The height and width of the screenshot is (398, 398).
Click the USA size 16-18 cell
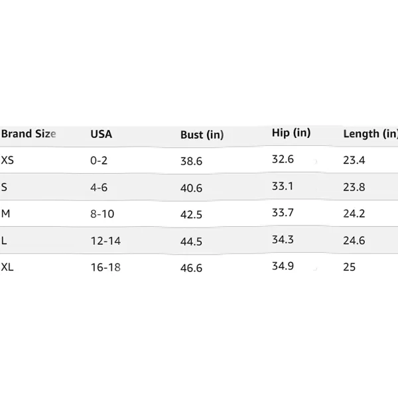(105, 267)
